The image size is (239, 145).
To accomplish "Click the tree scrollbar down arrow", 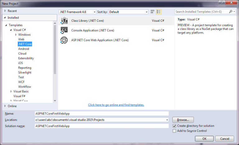I will click(55, 101).
